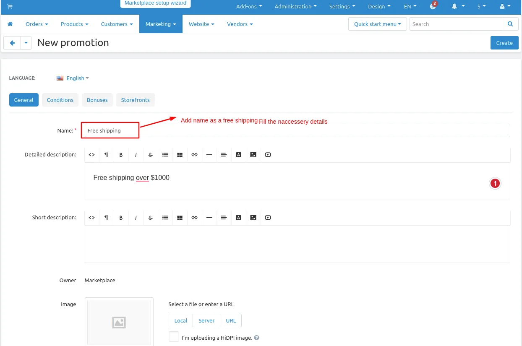Expand the Add-ons dropdown menu
This screenshot has width=522, height=346.
[x=249, y=6]
